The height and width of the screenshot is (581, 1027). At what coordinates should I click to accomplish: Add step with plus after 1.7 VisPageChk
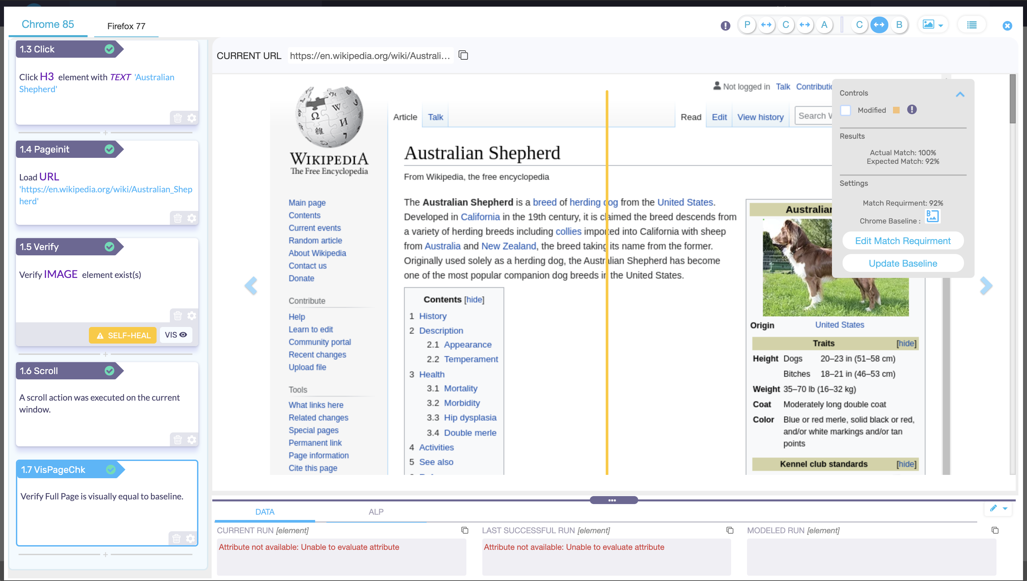(105, 555)
